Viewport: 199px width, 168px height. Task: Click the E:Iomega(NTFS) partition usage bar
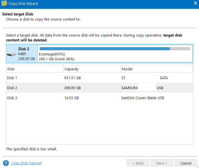coord(115,49)
